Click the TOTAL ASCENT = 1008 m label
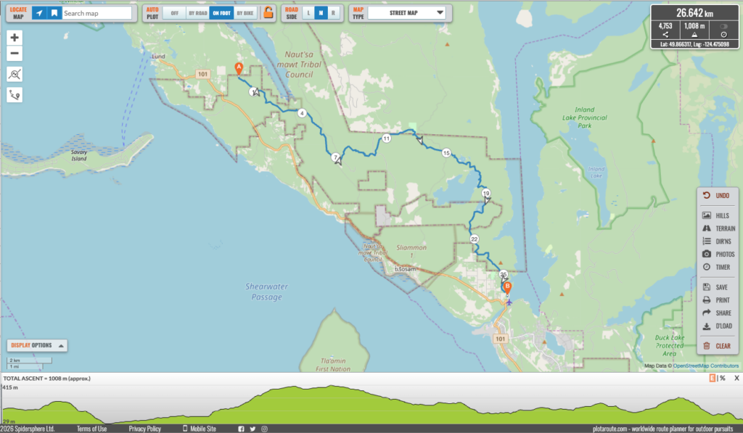 (46, 378)
